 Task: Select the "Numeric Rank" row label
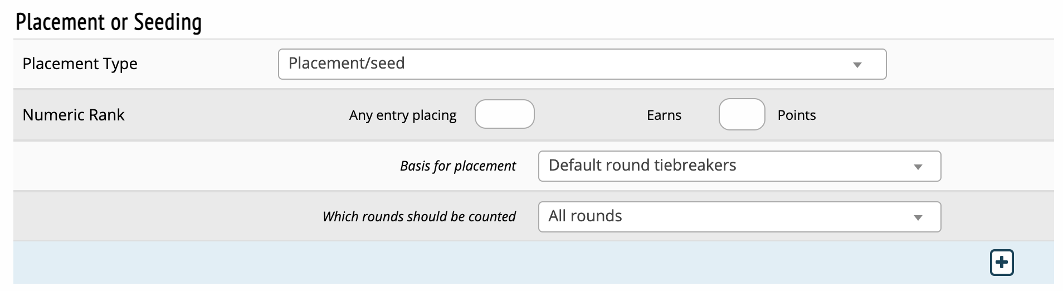pyautogui.click(x=74, y=115)
